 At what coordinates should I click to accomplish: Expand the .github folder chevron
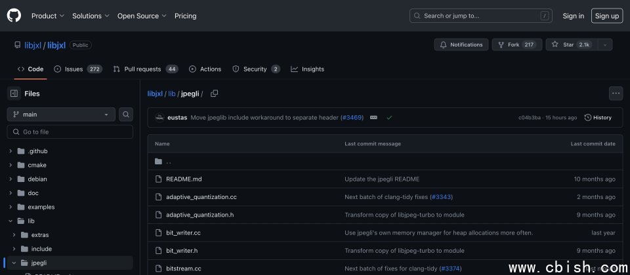point(11,151)
